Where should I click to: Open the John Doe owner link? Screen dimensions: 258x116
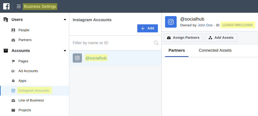pyautogui.click(x=205, y=25)
